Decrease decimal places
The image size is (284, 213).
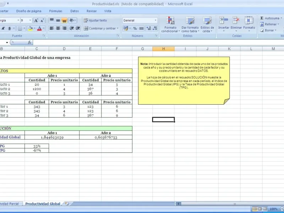[x=155, y=28]
